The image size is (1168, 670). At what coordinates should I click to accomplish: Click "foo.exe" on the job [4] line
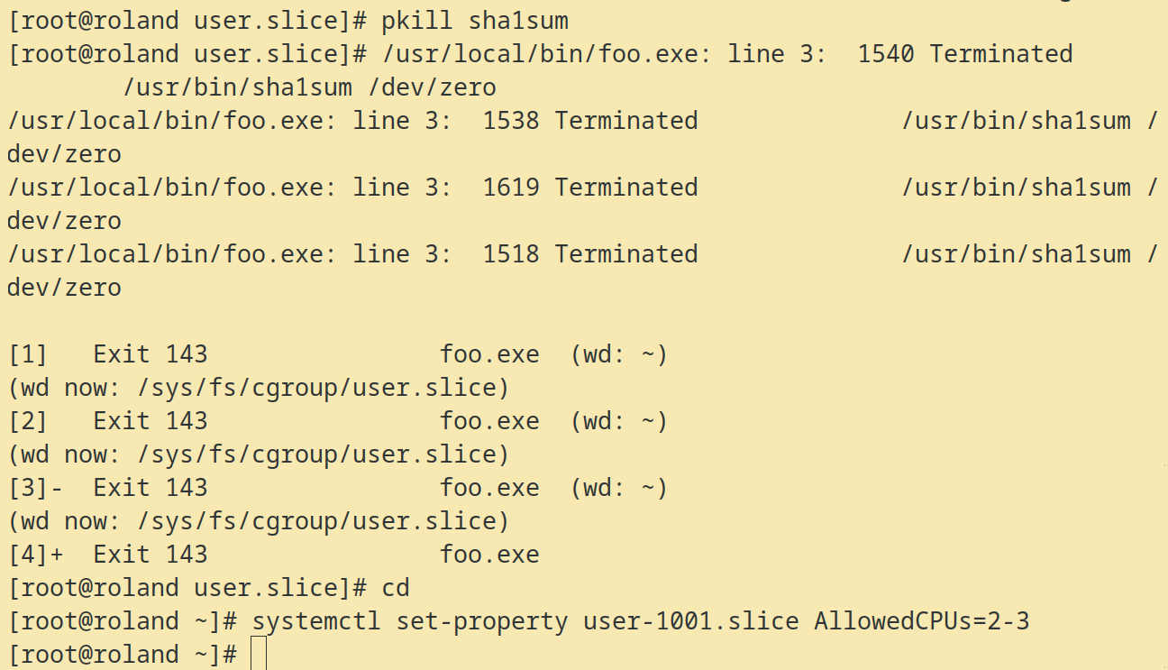489,555
